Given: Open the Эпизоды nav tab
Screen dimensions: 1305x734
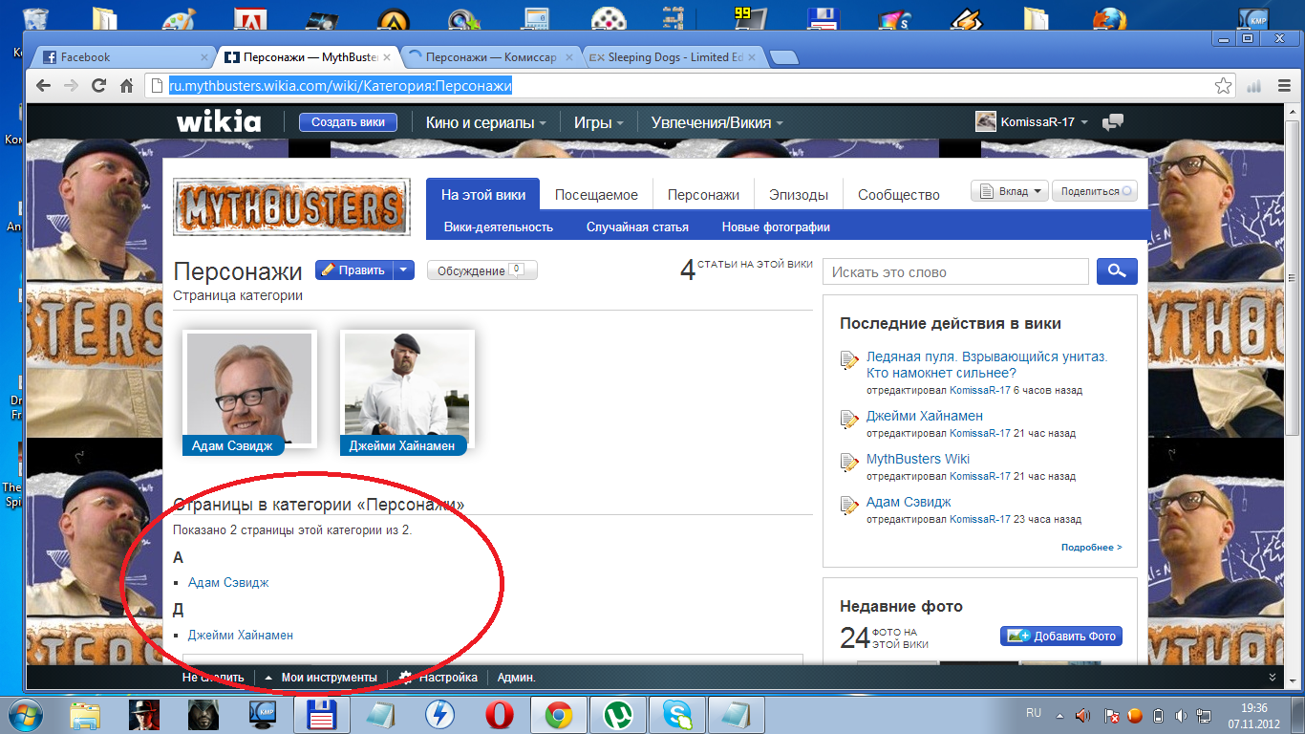Looking at the screenshot, I should (799, 194).
